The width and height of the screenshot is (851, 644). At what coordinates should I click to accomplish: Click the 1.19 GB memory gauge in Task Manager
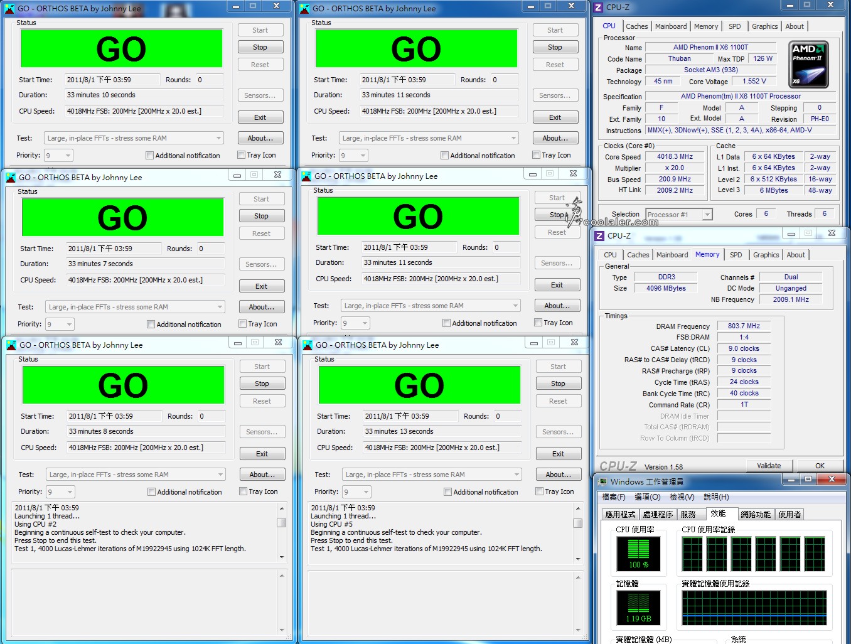coord(638,608)
